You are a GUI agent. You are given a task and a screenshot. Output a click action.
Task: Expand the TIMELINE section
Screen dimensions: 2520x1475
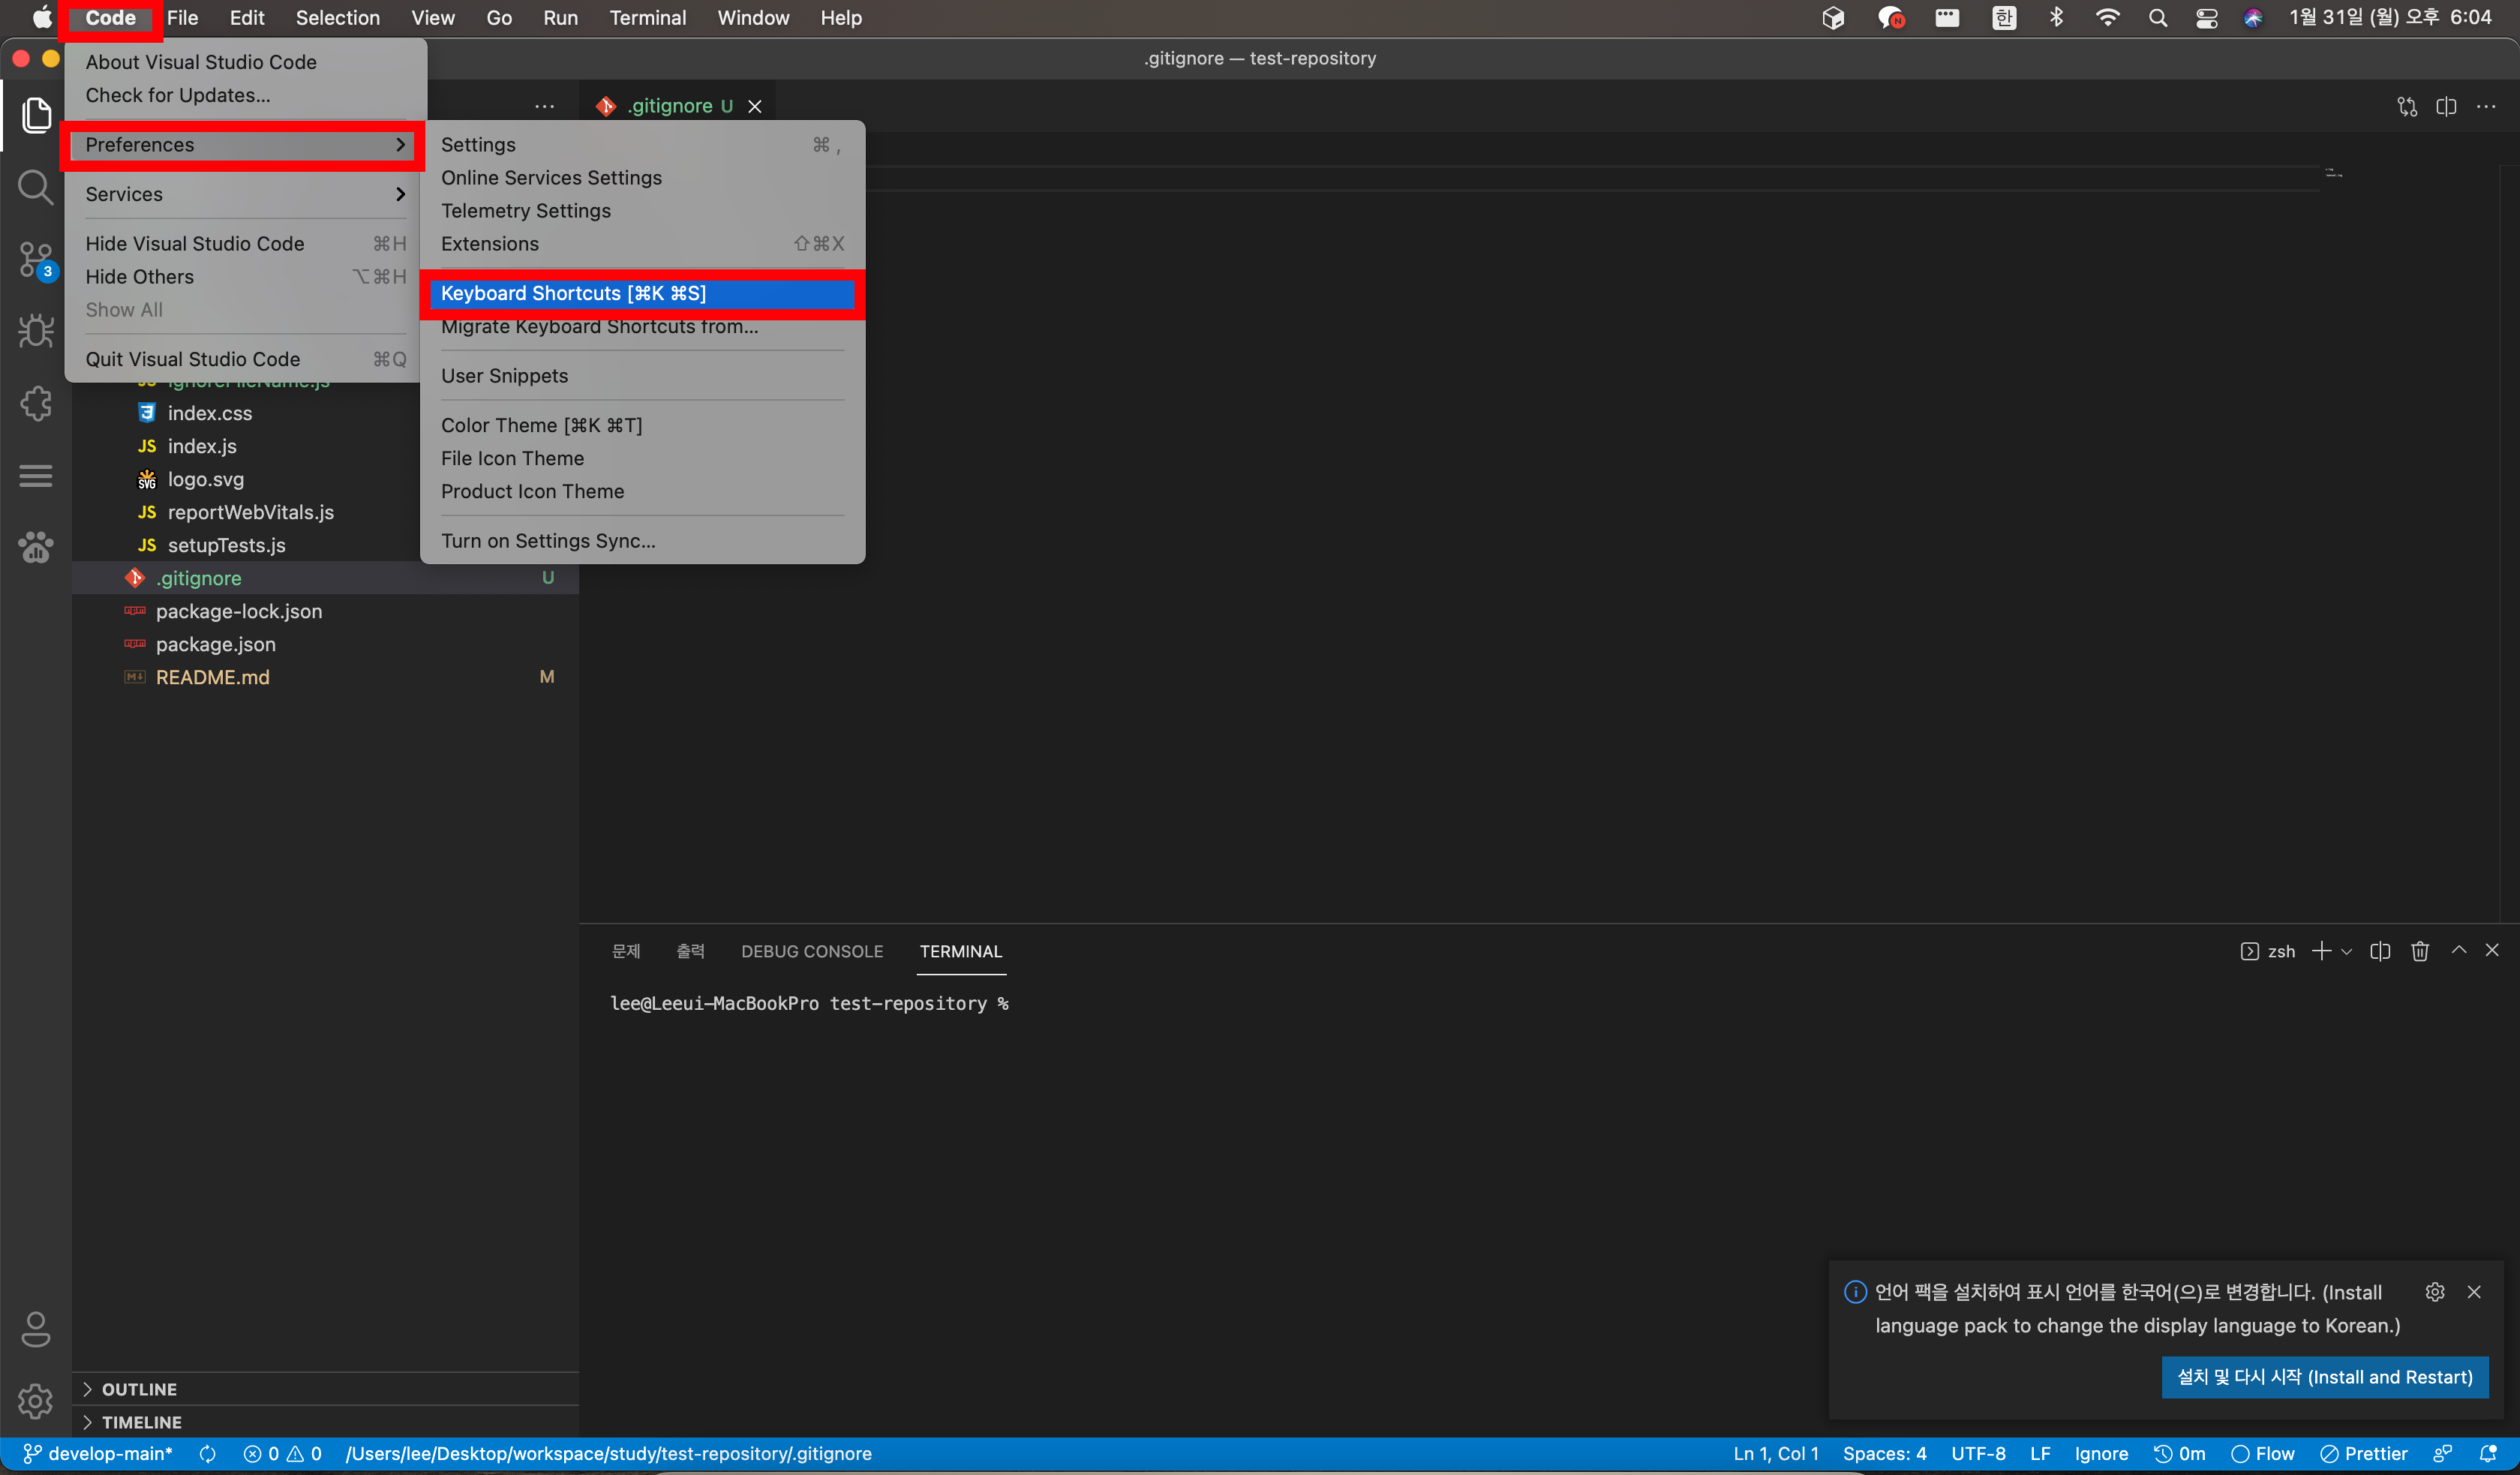coord(141,1422)
